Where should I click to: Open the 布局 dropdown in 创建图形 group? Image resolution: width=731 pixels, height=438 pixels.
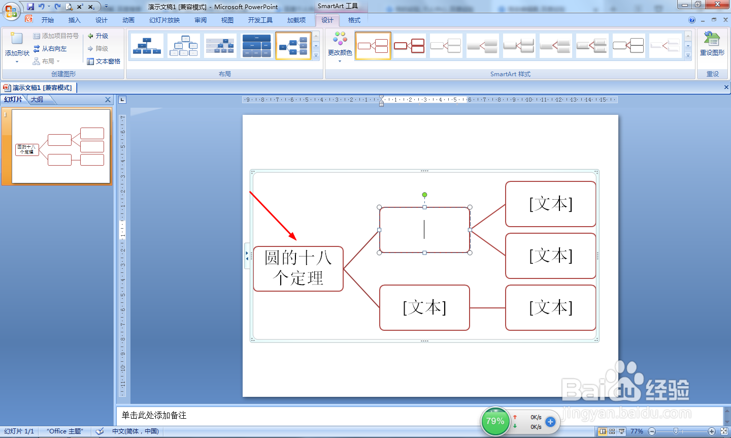[46, 61]
